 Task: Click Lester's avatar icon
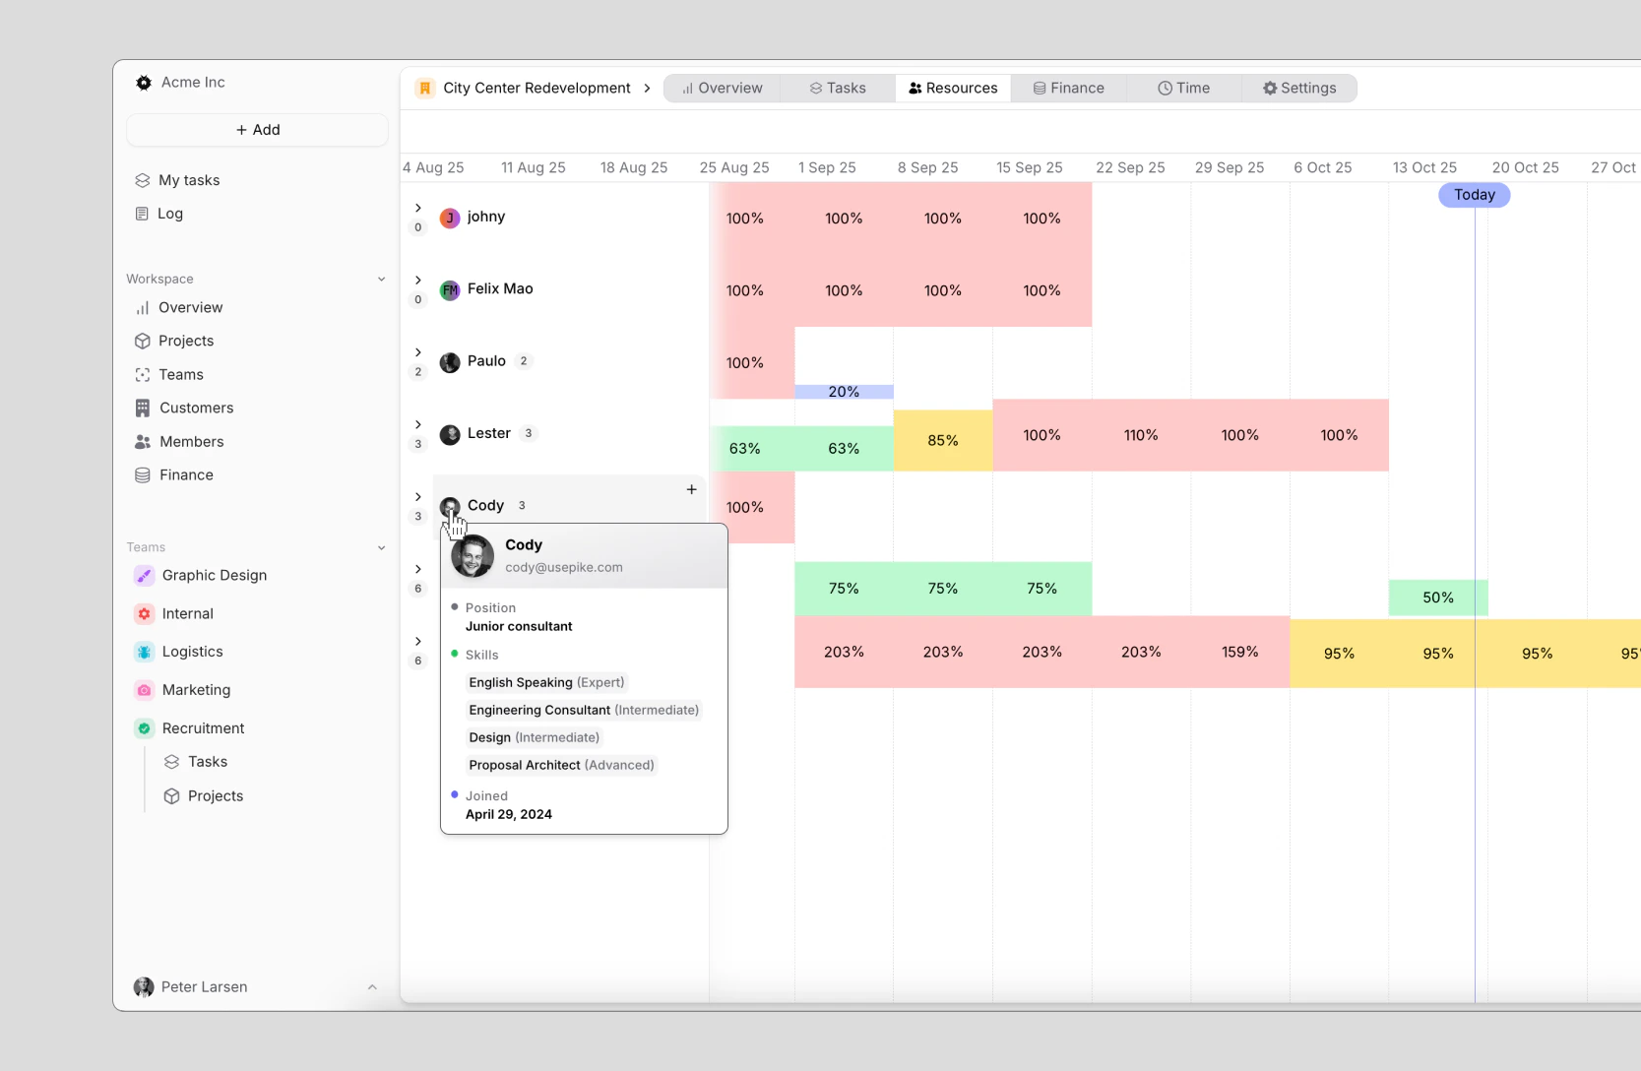click(x=450, y=434)
